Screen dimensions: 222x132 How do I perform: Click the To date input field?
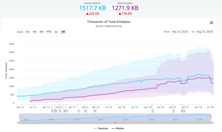click(205, 32)
